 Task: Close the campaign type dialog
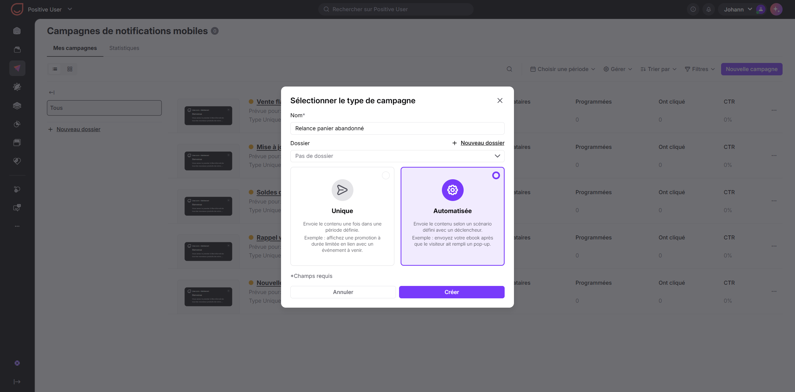point(500,100)
